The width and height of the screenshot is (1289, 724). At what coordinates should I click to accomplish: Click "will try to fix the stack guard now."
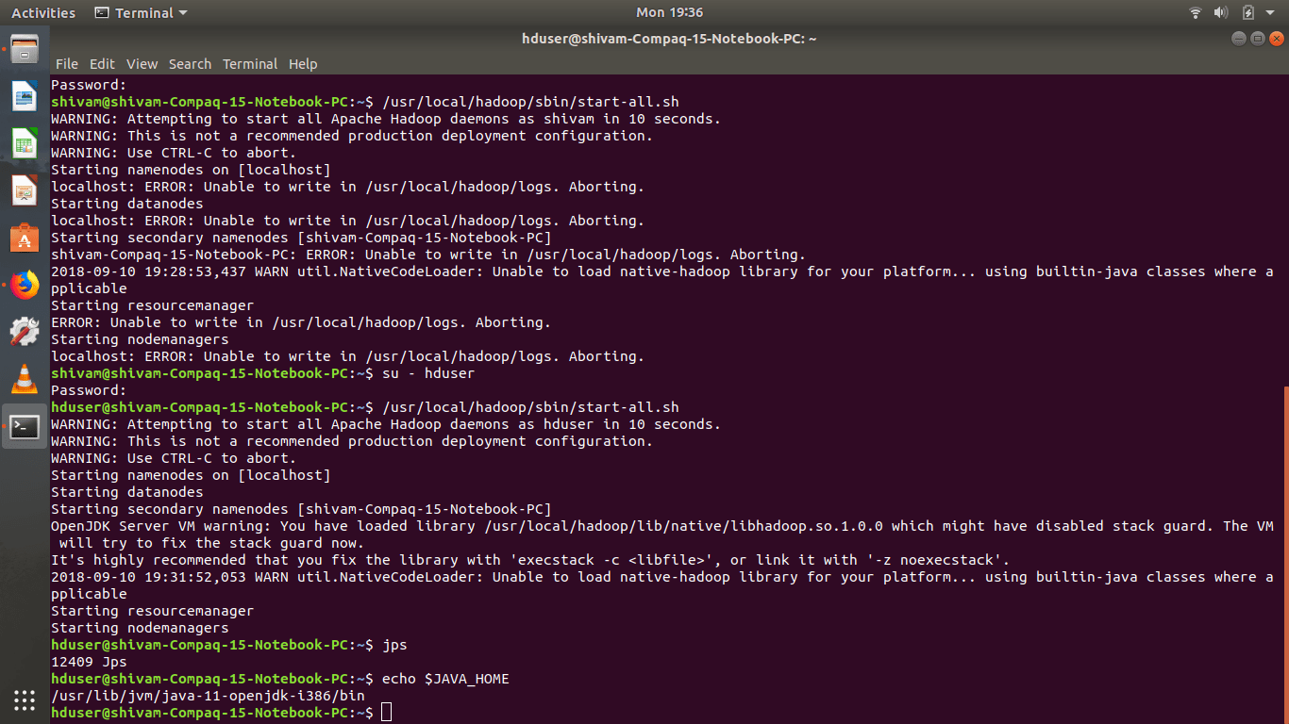[211, 543]
